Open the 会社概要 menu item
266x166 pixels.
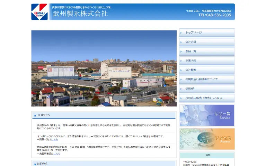click(x=207, y=70)
